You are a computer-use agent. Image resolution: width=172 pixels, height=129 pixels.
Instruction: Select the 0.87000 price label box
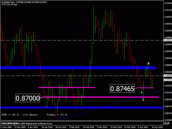(x=28, y=98)
